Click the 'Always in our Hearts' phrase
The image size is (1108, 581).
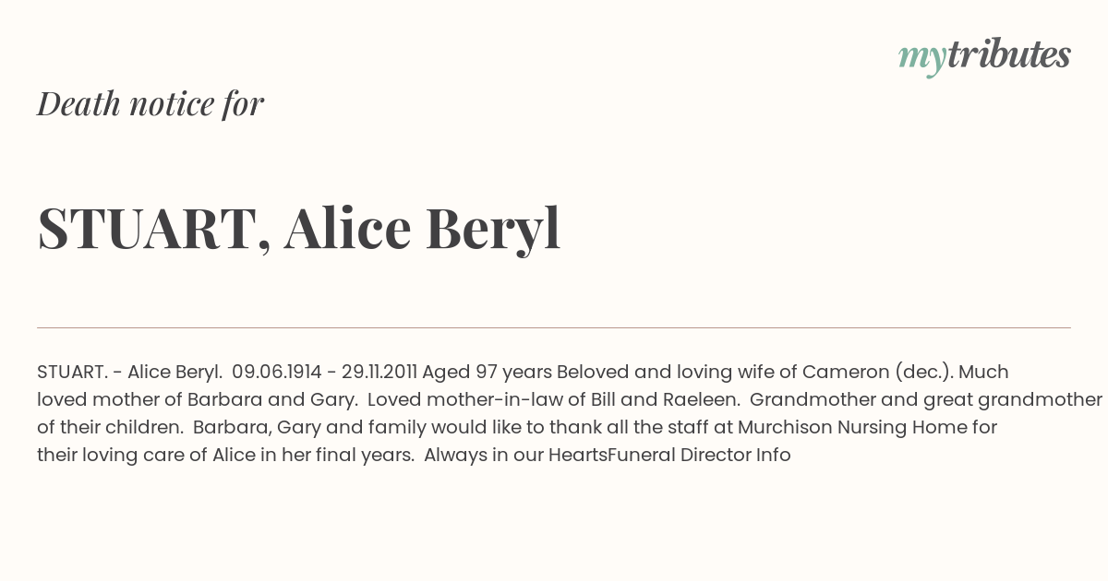pyautogui.click(x=515, y=455)
